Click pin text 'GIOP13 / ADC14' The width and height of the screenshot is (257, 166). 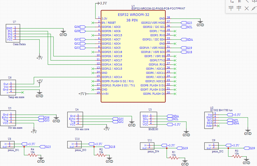(x=112, y=77)
